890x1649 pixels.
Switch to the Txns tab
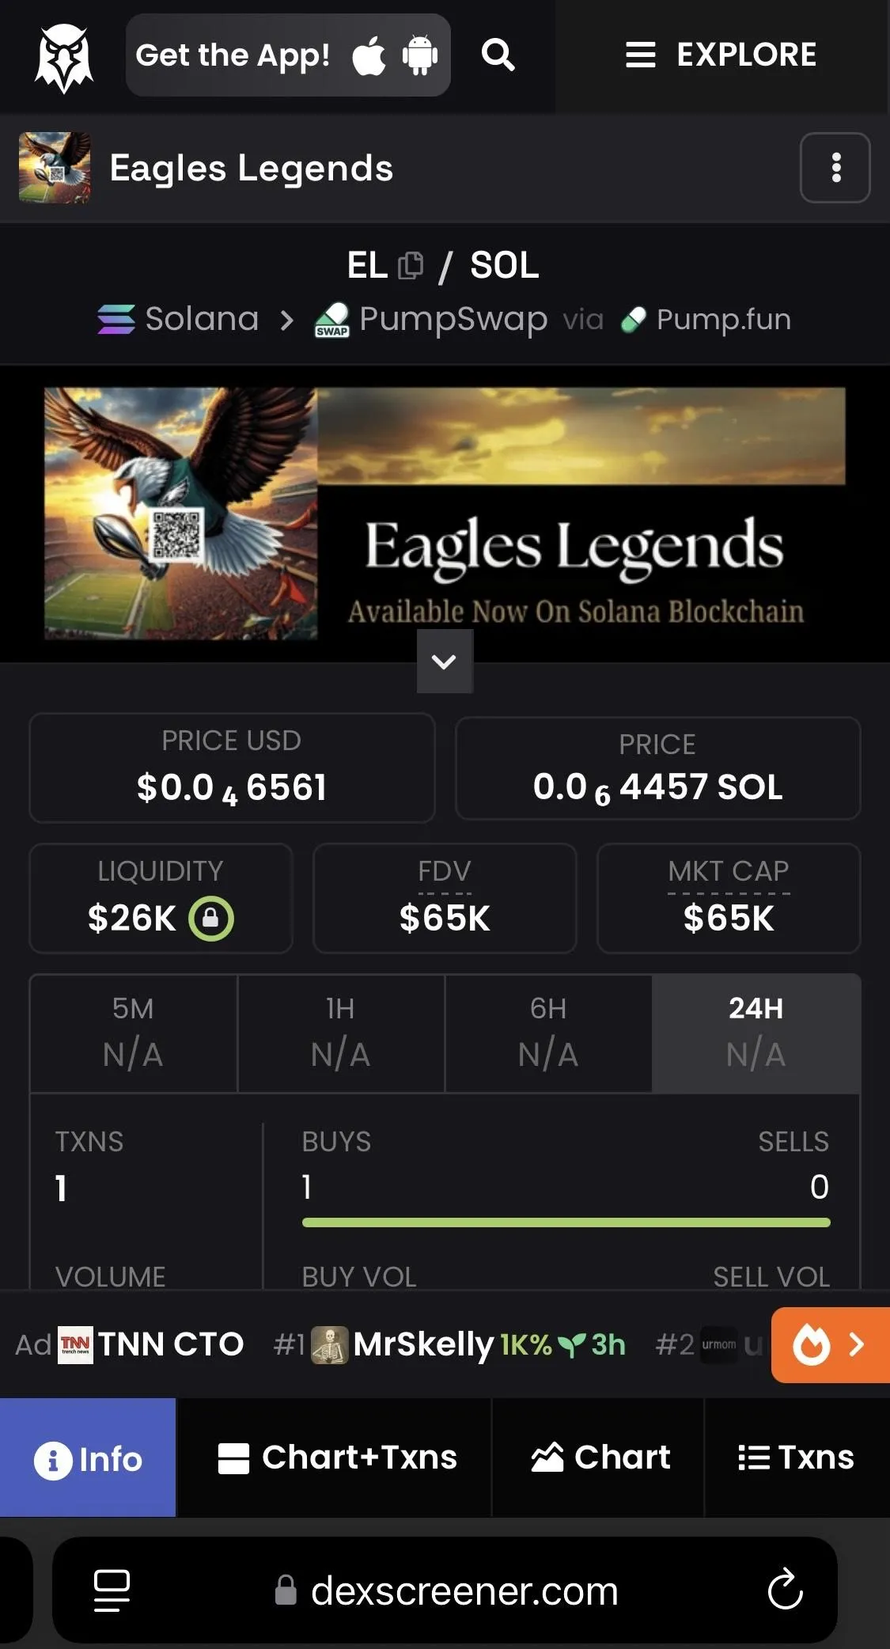click(x=796, y=1458)
